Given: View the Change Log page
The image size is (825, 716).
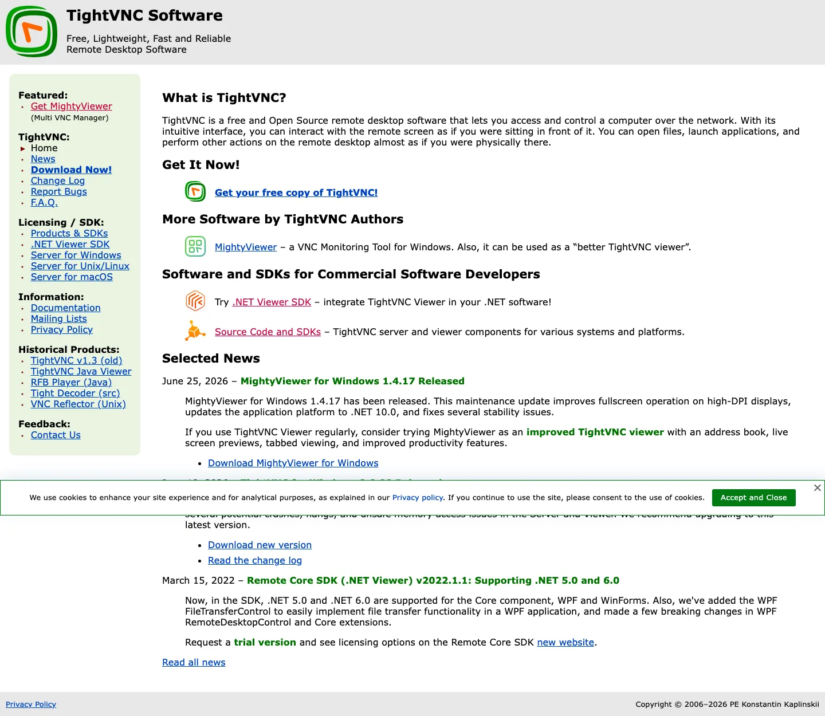Looking at the screenshot, I should coord(58,180).
